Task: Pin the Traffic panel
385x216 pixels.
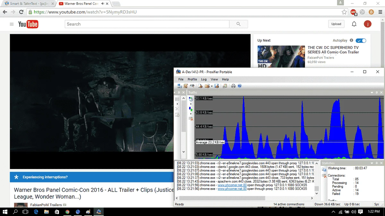Action: [x=377, y=92]
